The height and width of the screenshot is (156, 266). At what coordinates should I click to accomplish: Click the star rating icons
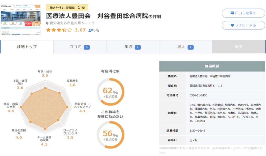coord(59,30)
